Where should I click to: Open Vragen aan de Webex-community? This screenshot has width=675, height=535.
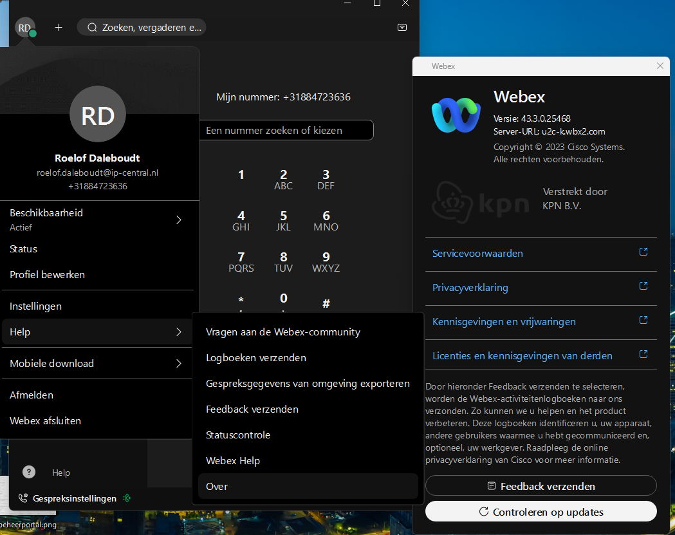click(308, 332)
